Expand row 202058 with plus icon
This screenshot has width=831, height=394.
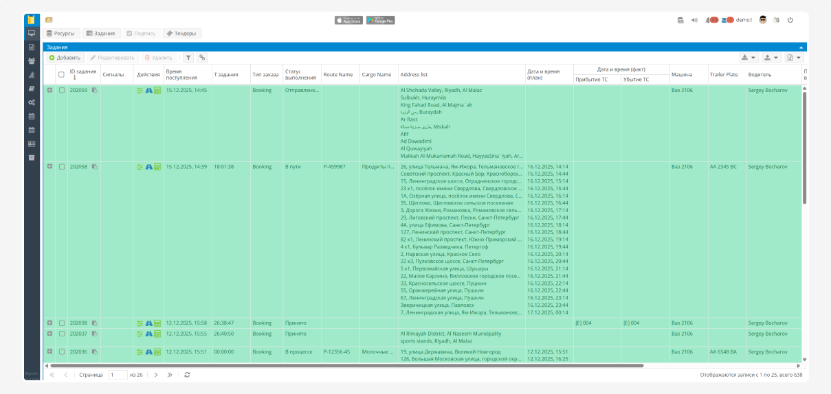click(x=49, y=167)
